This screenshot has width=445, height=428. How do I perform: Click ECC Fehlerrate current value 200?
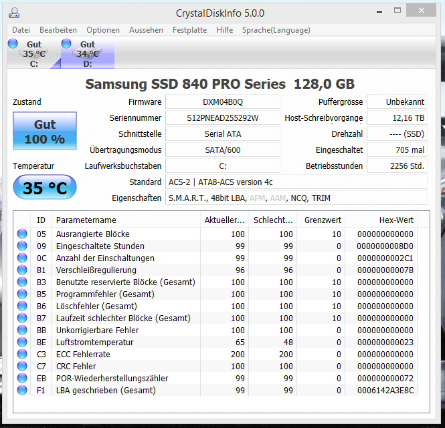pos(238,354)
